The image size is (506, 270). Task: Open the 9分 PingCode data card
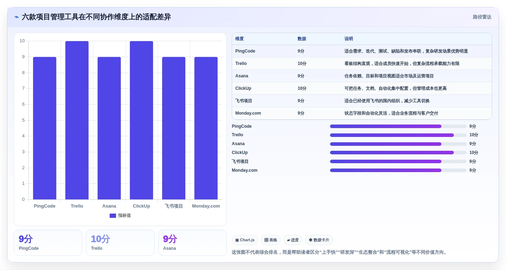point(48,243)
